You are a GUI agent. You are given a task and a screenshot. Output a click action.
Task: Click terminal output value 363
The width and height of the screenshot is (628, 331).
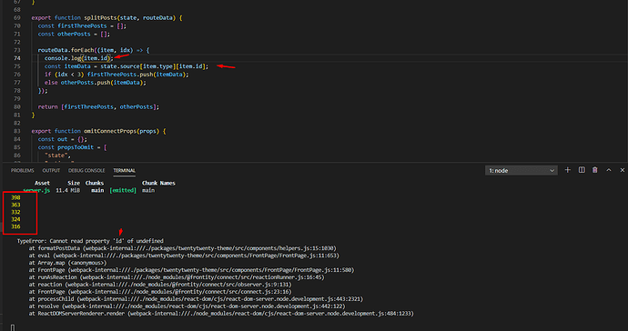[x=15, y=205]
